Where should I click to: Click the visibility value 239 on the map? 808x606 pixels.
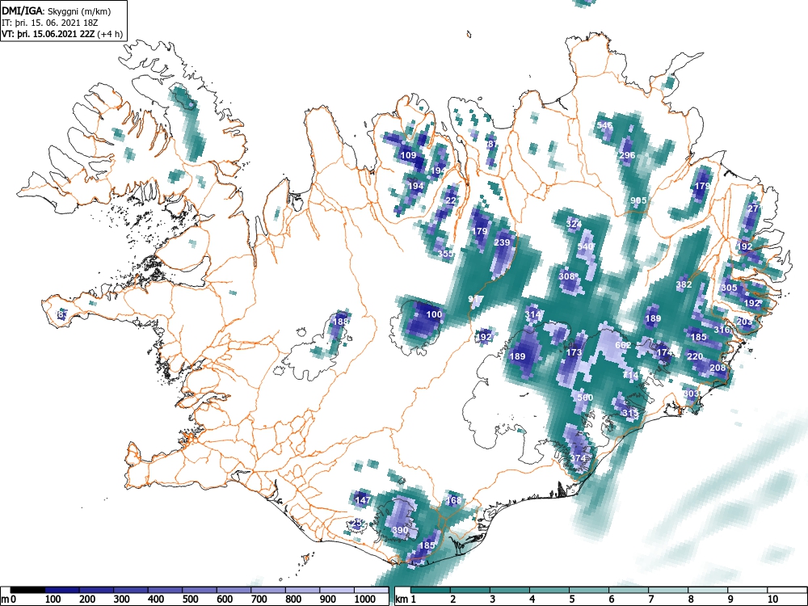click(x=502, y=242)
